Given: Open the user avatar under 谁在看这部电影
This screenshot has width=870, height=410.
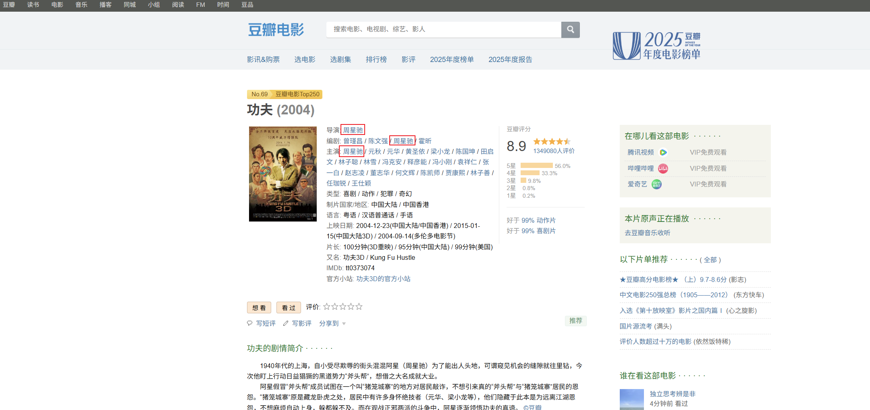Looking at the screenshot, I should click(x=632, y=400).
